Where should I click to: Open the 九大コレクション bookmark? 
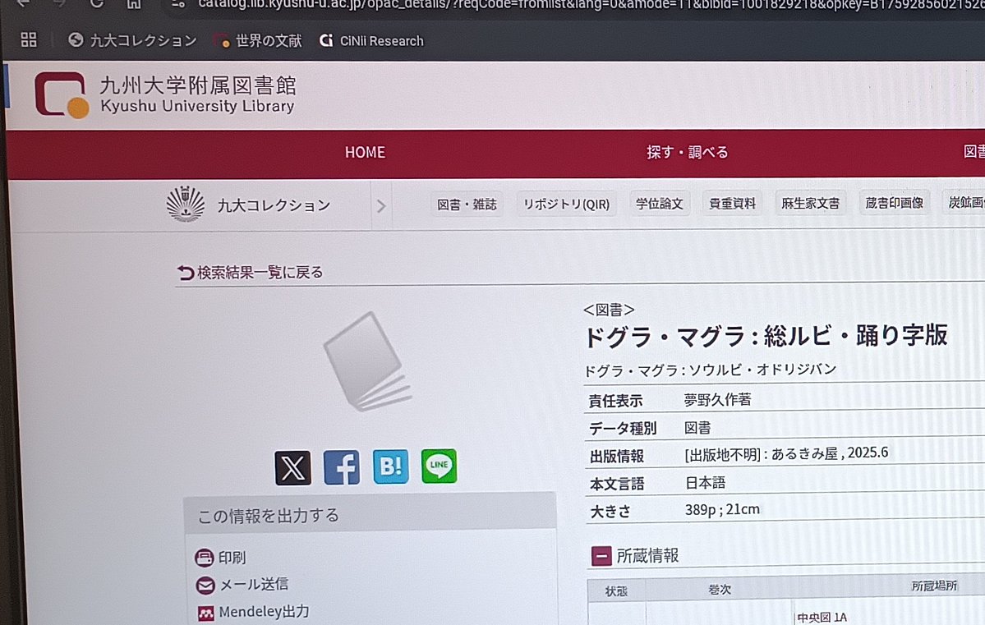(x=132, y=40)
